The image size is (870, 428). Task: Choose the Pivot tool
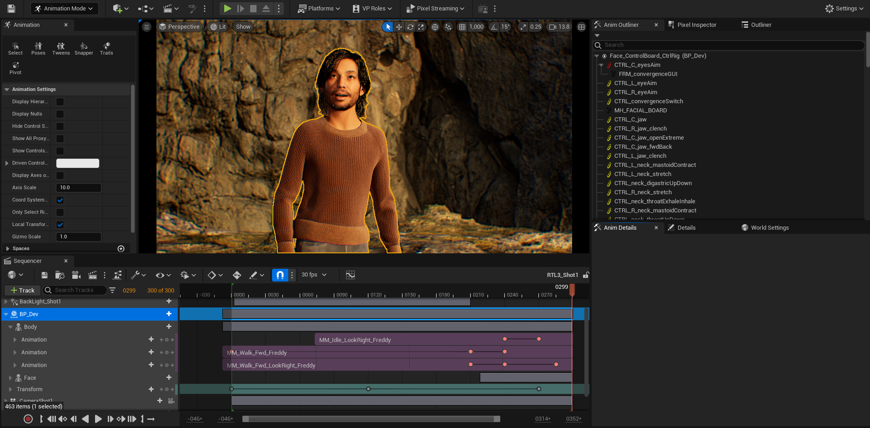coord(15,68)
